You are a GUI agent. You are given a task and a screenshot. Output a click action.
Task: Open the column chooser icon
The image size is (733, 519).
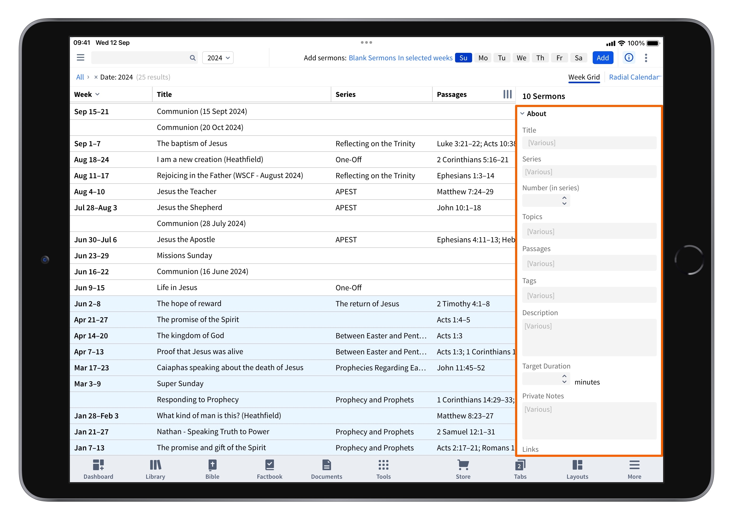[507, 94]
